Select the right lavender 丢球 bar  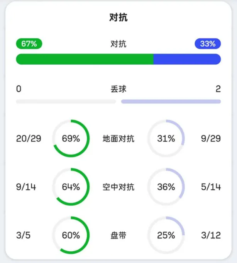[x=171, y=101]
